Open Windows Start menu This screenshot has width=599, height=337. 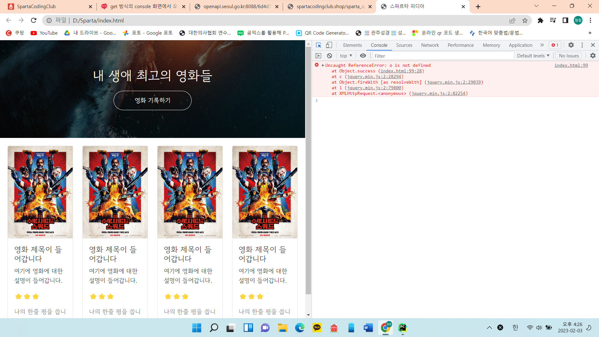point(197,328)
